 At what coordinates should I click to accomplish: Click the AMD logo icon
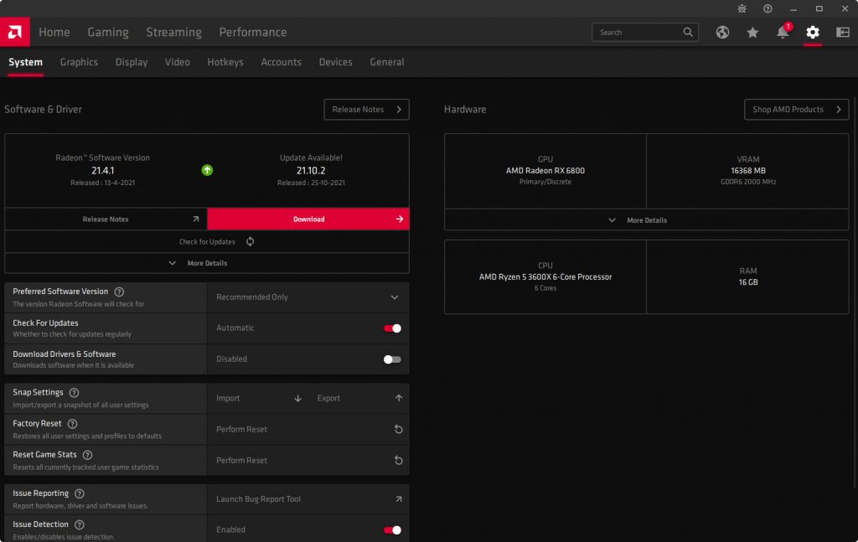pyautogui.click(x=15, y=32)
